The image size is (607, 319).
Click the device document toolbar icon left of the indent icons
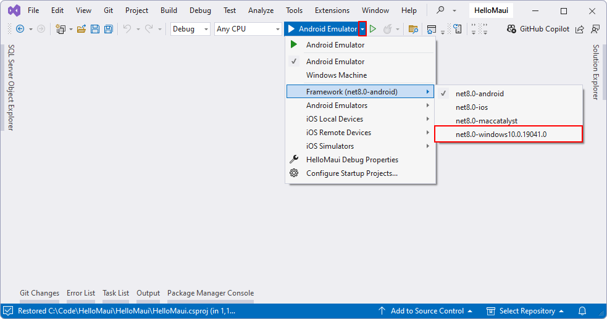point(458,29)
